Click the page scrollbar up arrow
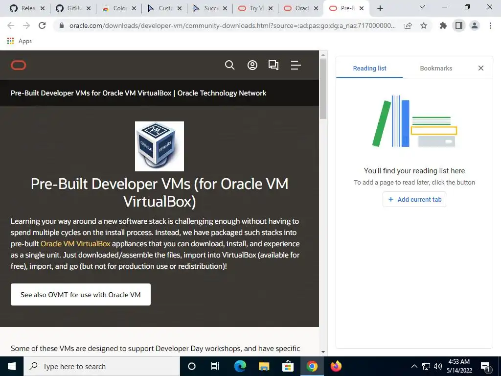Screen dimensions: 501x376 coord(323,55)
